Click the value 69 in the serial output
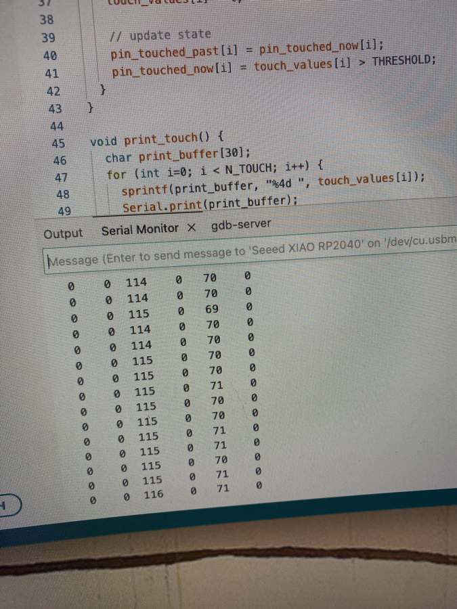The width and height of the screenshot is (457, 609). (x=212, y=309)
